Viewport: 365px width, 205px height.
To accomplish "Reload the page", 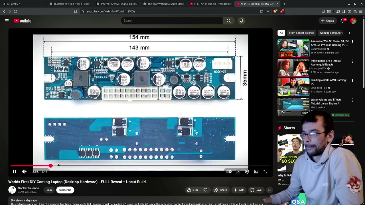I will coord(16,11).
